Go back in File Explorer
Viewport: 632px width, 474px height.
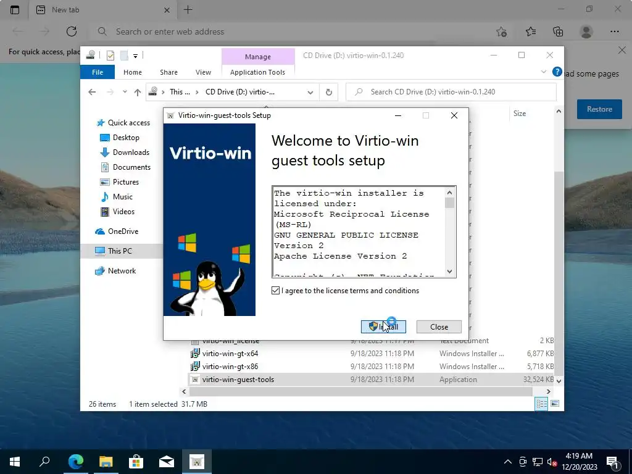click(92, 92)
